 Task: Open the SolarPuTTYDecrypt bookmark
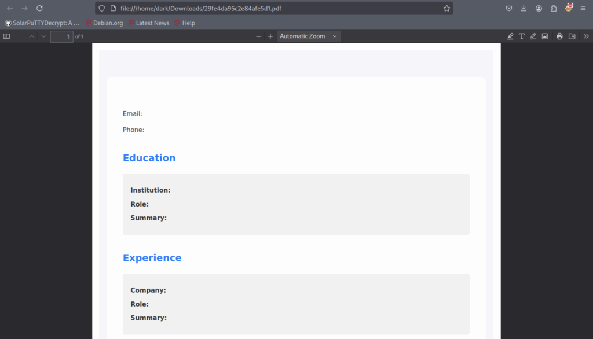tap(42, 23)
